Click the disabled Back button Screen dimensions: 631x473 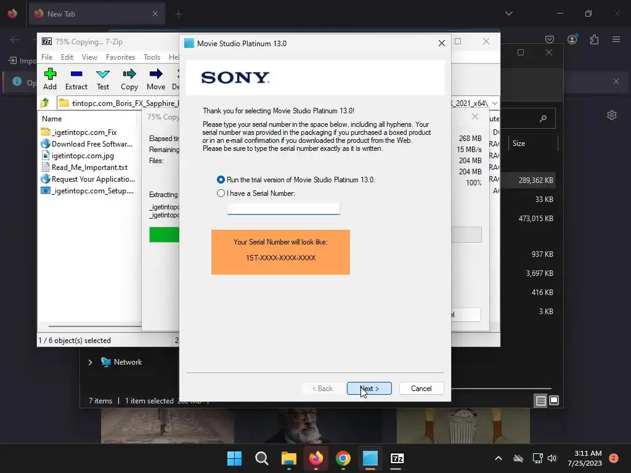(322, 388)
